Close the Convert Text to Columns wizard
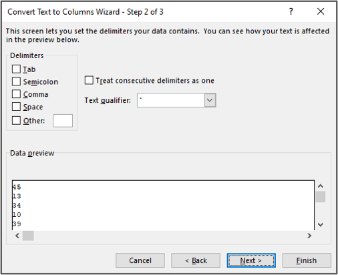Screen dimensions: 338x275 (321, 11)
